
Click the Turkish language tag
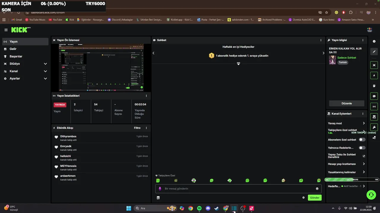pos(343,62)
